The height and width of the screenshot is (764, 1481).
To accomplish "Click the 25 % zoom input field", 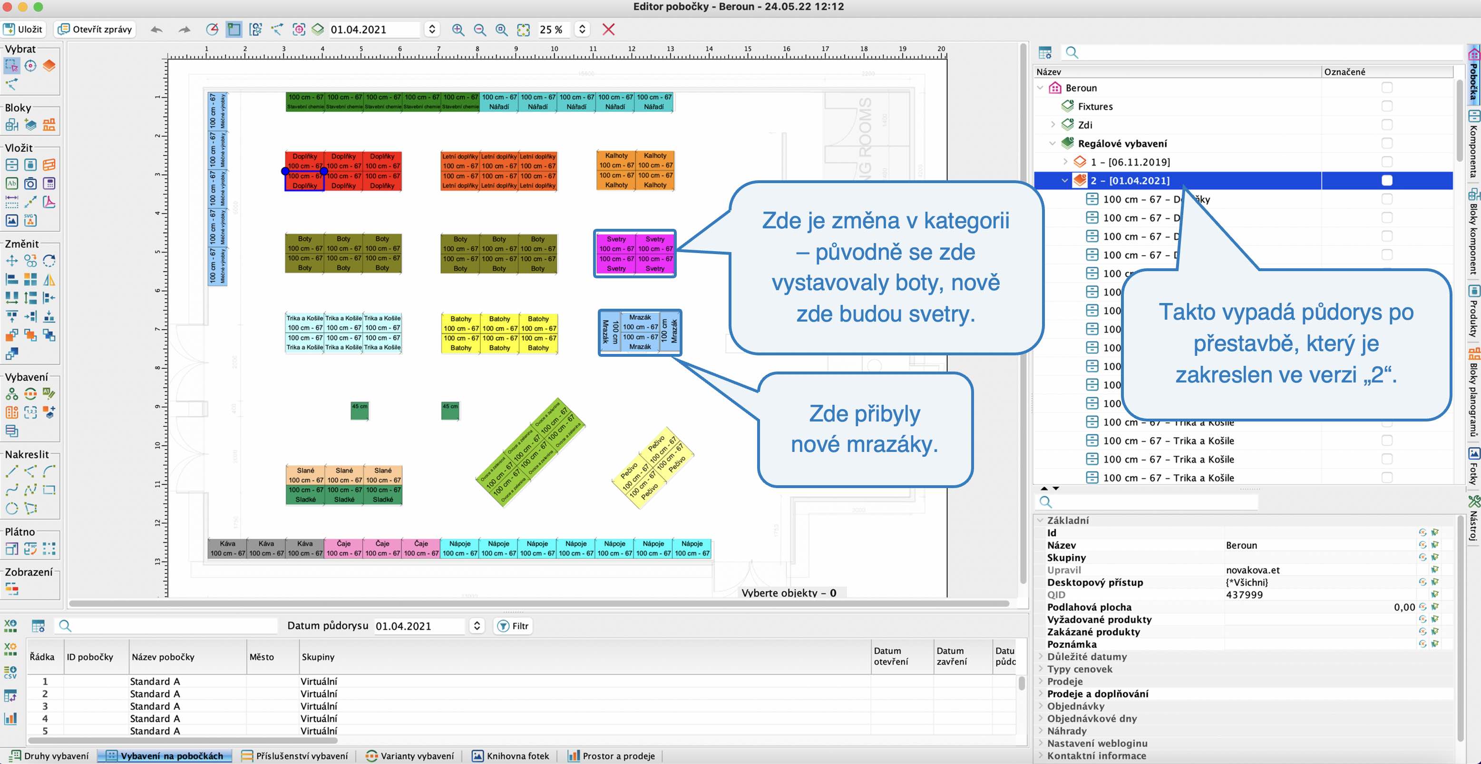I will [x=554, y=29].
